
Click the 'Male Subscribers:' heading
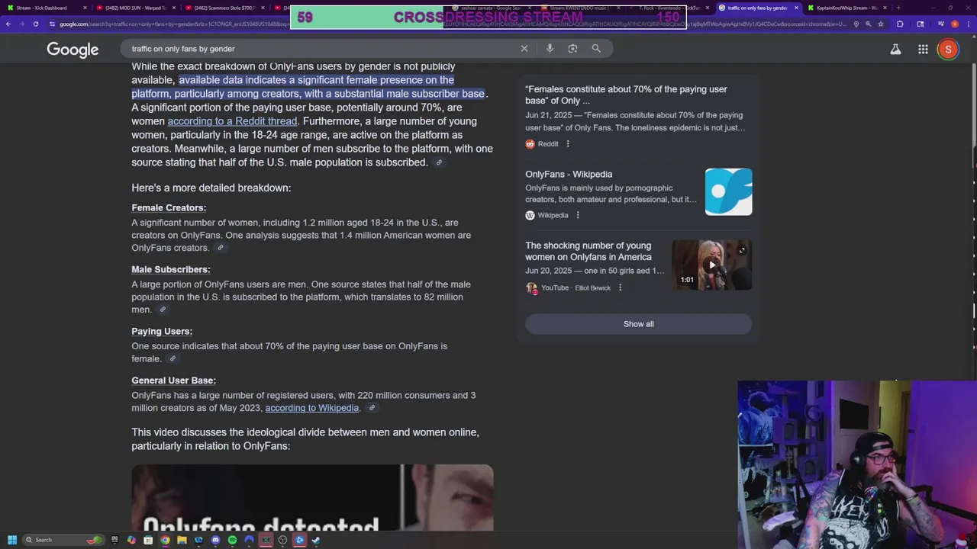point(171,269)
